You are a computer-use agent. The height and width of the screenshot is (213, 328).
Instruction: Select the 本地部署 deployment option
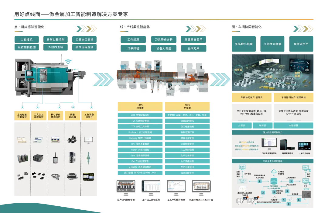click(293, 125)
